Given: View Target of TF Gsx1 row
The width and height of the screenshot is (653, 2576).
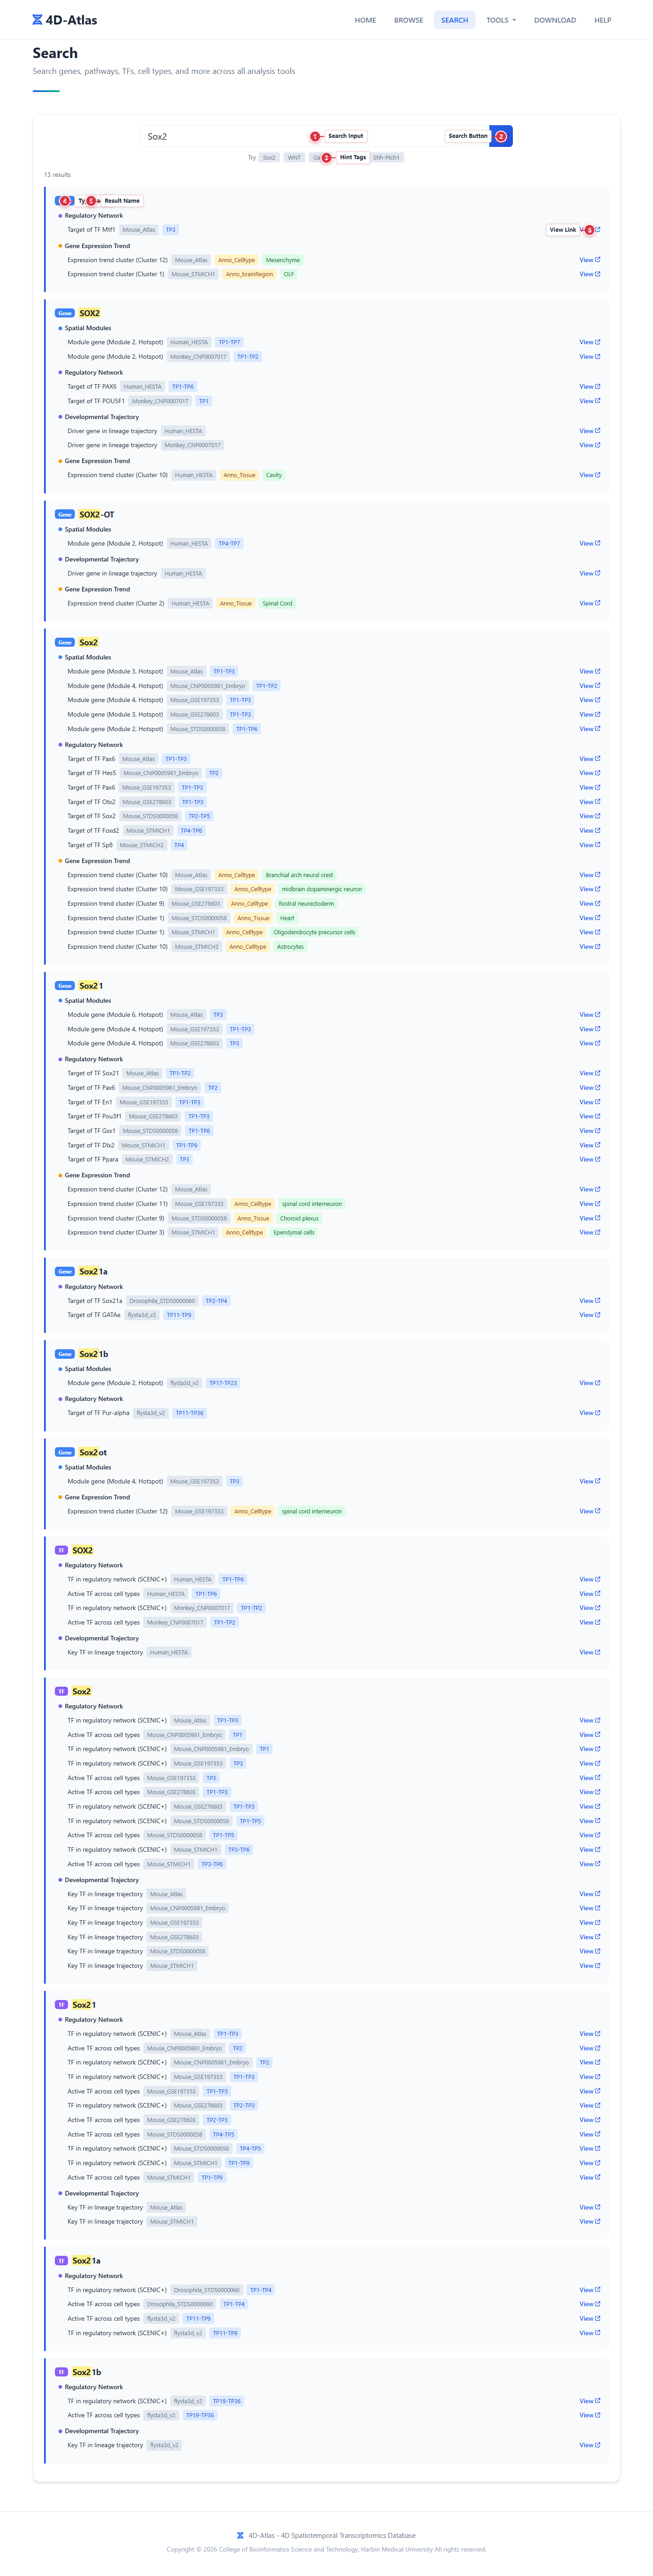Looking at the screenshot, I should click(x=589, y=1131).
